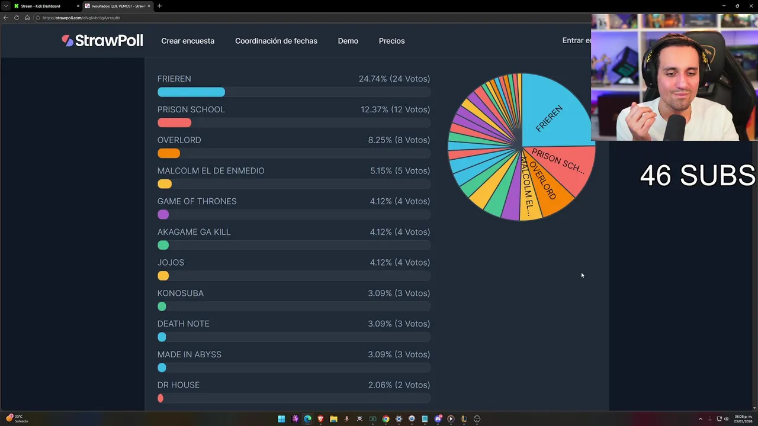This screenshot has height=426, width=758.
Task: Open the browser home page button
Action: (x=27, y=18)
